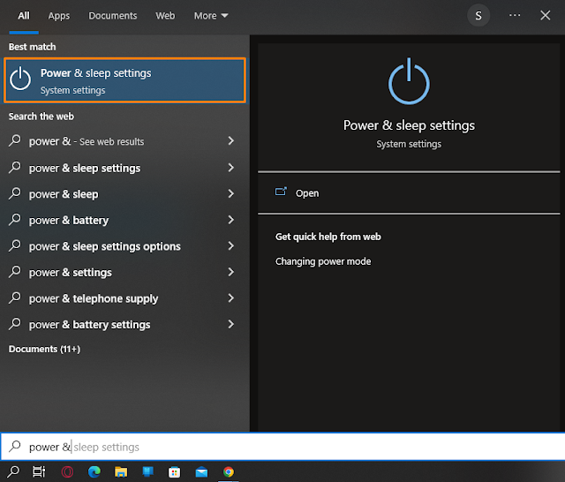Screen dimensions: 565x482
Task: Open the blue monitor app on taskbar
Action: 147,471
